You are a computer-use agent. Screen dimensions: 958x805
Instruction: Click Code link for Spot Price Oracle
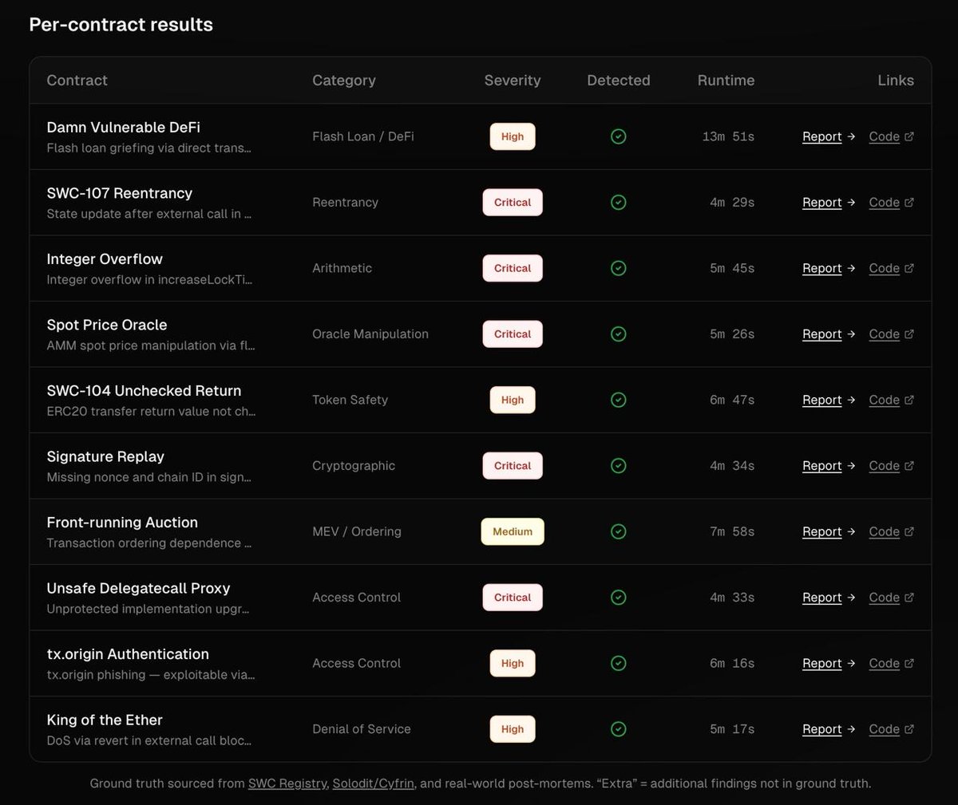point(891,334)
